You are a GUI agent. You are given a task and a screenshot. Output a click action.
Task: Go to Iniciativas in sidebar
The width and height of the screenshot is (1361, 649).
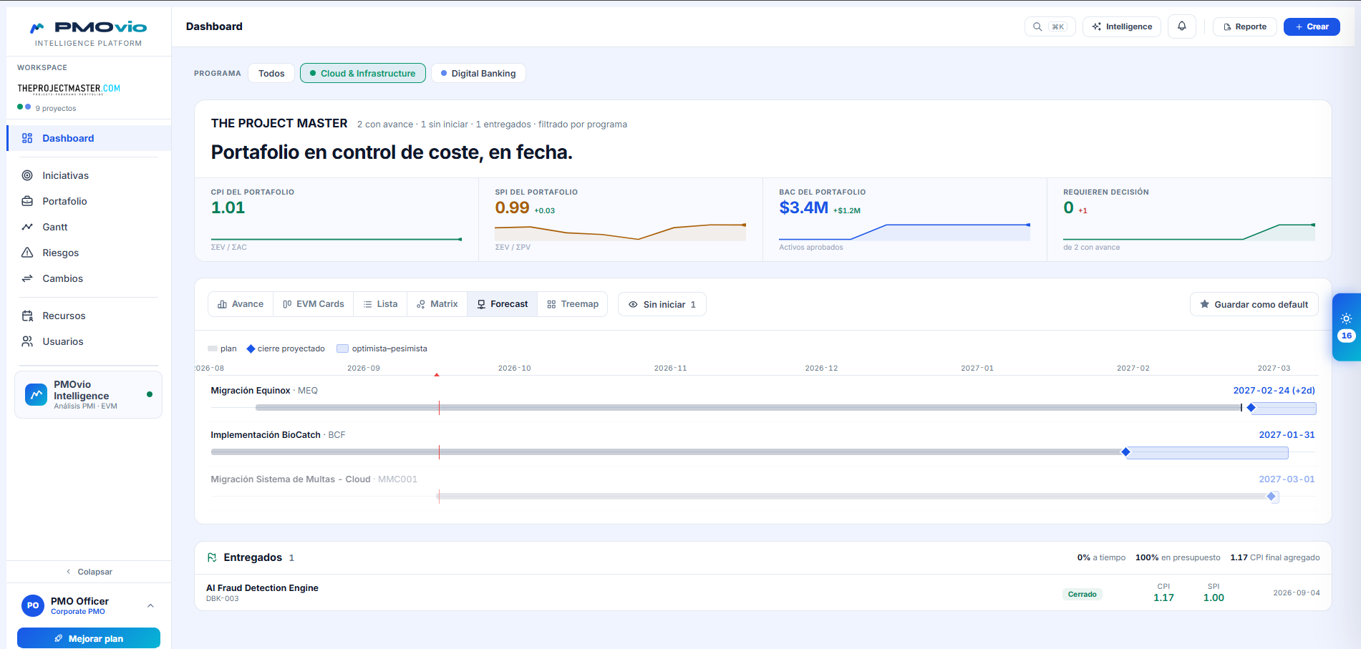tap(89, 175)
